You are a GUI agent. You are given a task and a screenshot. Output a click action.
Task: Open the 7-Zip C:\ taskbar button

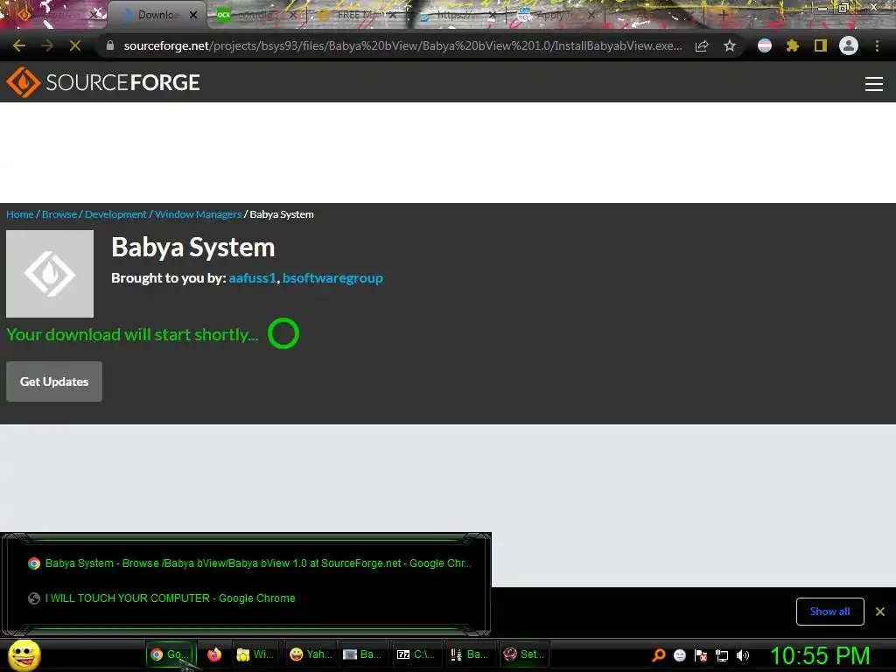(416, 654)
